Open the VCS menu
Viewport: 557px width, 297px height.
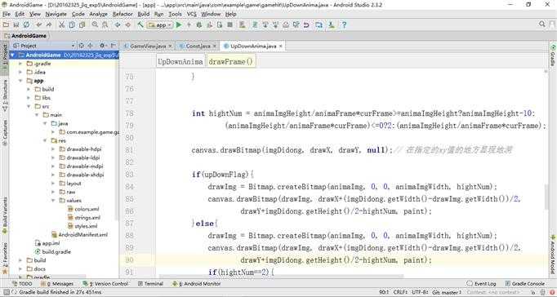coord(192,14)
